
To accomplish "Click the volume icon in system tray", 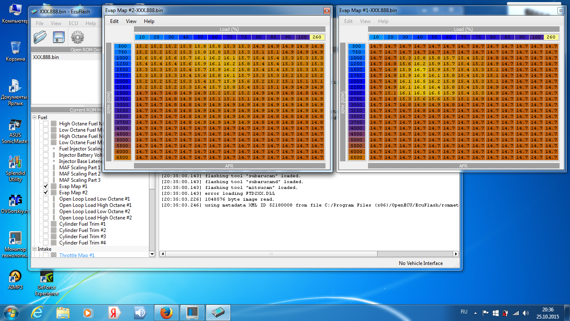I will click(526, 313).
